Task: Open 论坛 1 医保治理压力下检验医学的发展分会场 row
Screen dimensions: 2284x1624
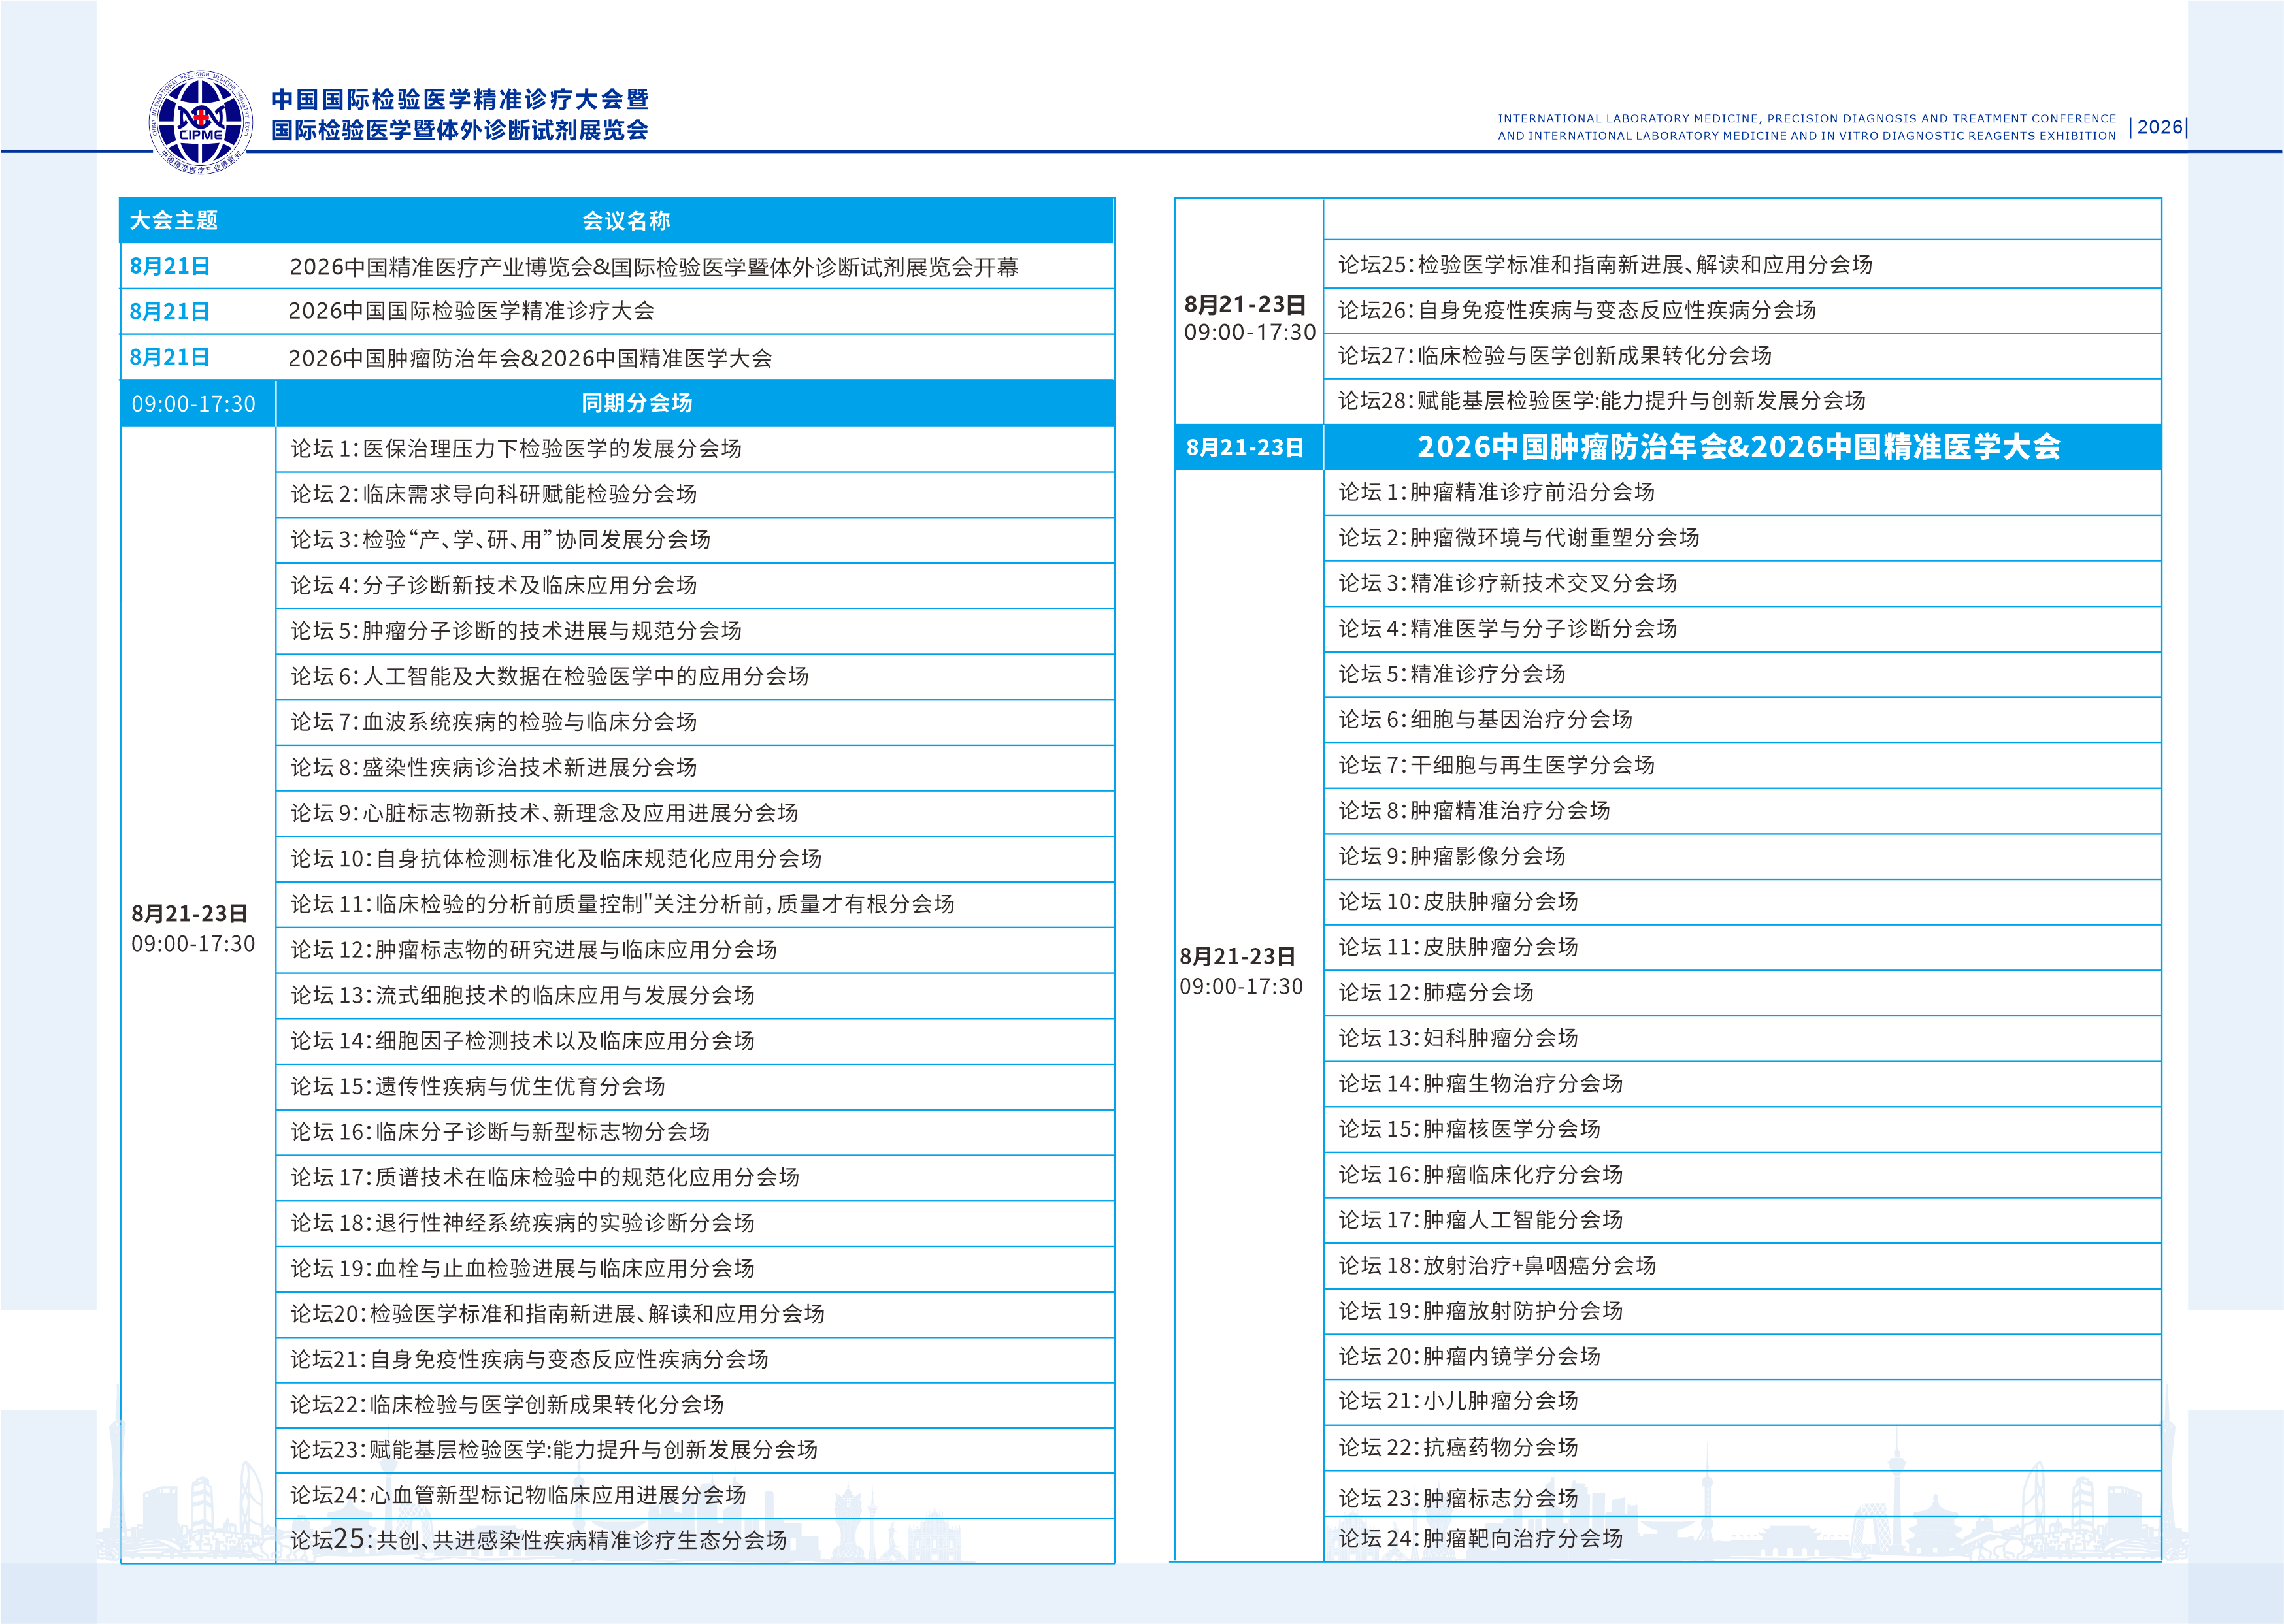Action: (x=516, y=449)
